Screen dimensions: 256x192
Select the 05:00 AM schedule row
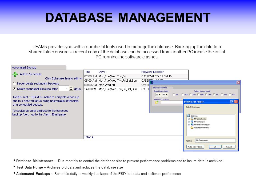pos(117,81)
